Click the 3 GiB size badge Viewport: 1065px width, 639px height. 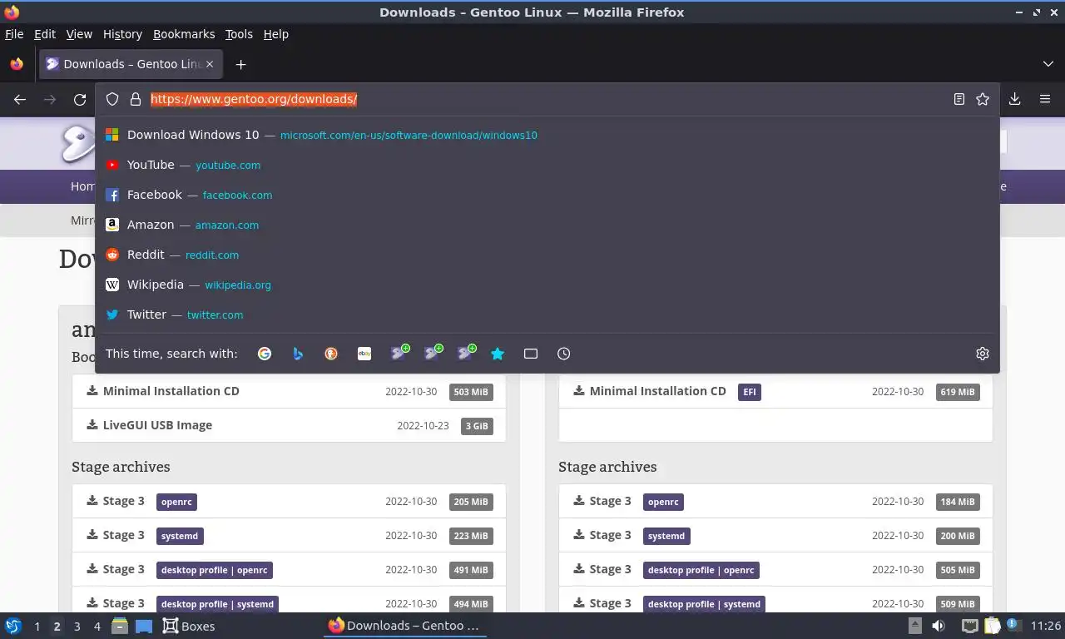click(x=477, y=426)
